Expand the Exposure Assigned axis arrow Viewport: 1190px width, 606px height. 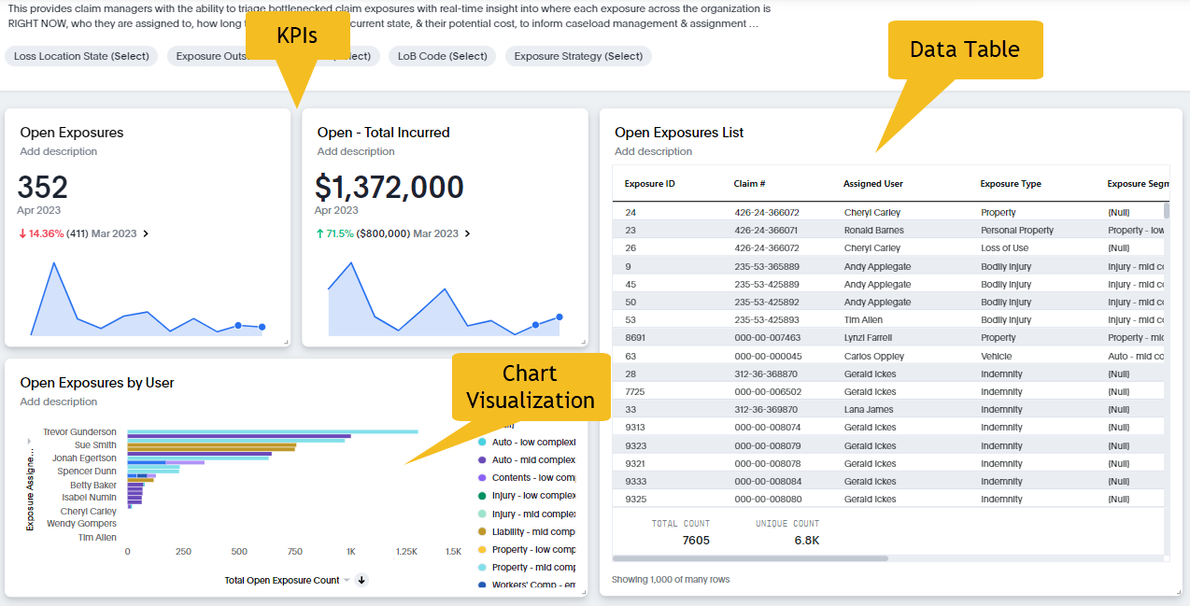tap(30, 454)
